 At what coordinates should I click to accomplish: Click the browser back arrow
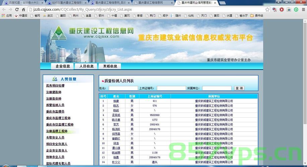(x=4, y=9)
